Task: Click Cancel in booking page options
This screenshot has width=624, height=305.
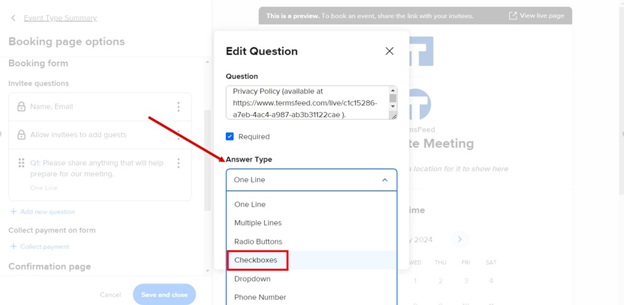Action: click(x=110, y=294)
